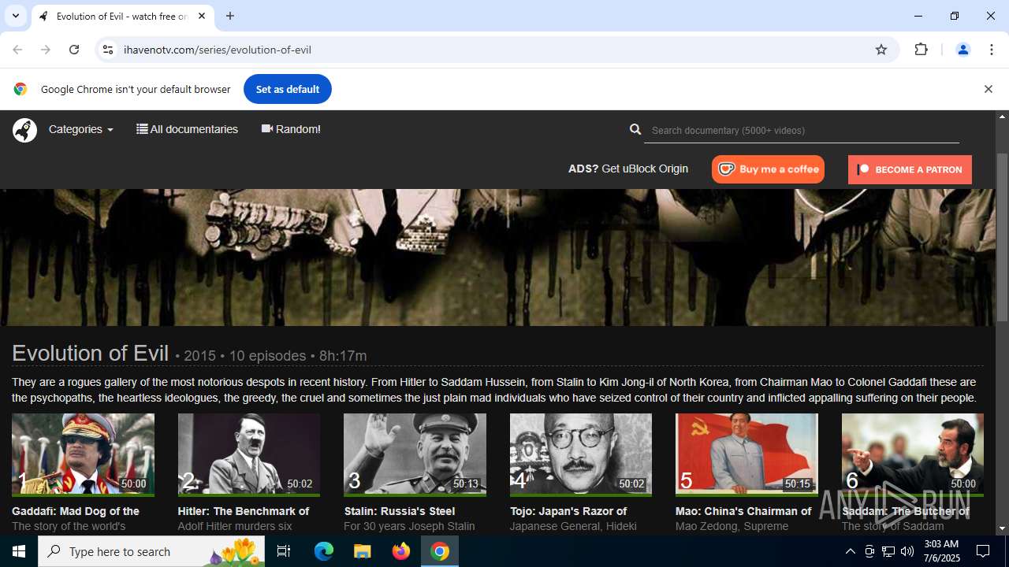The height and width of the screenshot is (567, 1009).
Task: Bookmark this page with the star icon
Action: click(881, 50)
